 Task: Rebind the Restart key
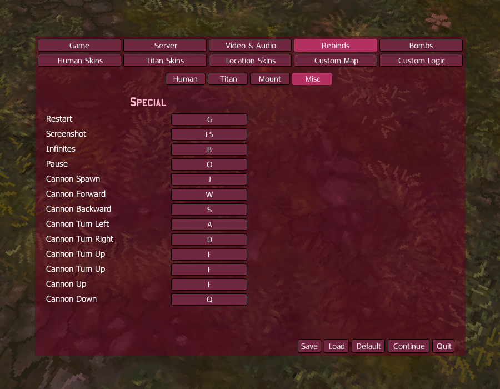[209, 119]
